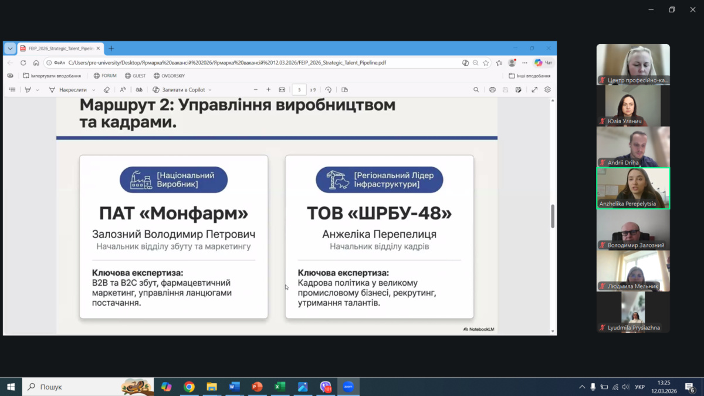
Task: Open PDF settings gear icon
Action: 547,90
